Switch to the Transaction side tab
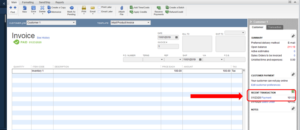Image resolution: width=300 pixels, height=130 pixels. [x=274, y=27]
